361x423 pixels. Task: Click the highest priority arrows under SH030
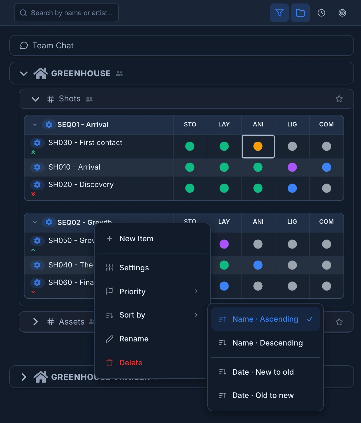point(33,152)
